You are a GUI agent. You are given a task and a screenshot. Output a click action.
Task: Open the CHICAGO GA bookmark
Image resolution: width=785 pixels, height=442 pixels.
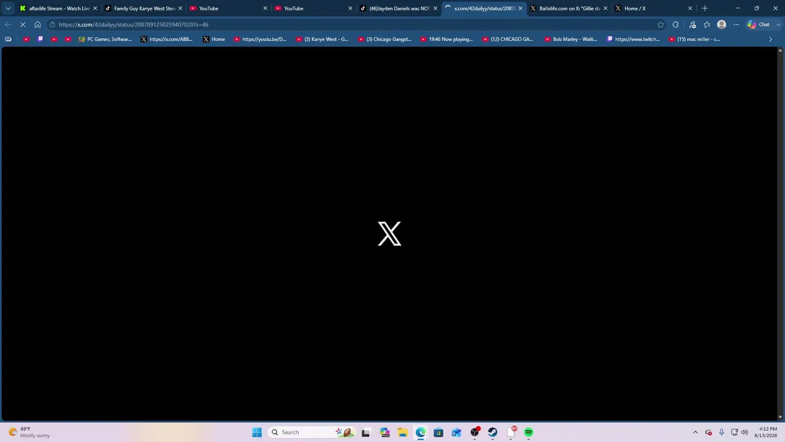[508, 39]
